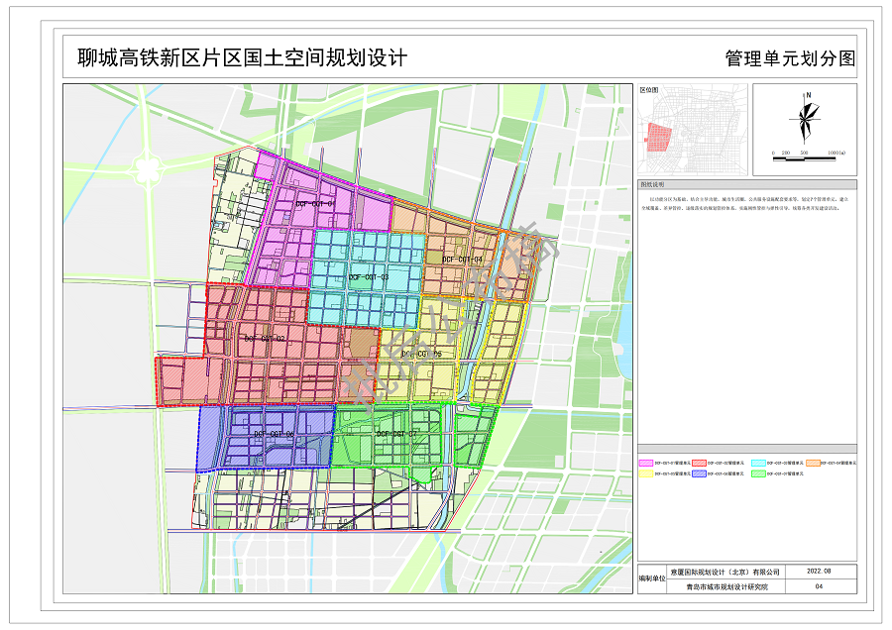This screenshot has height=630, width=892.
Task: Click the green DCF-C01-07 legend swatch
Action: click(x=756, y=473)
